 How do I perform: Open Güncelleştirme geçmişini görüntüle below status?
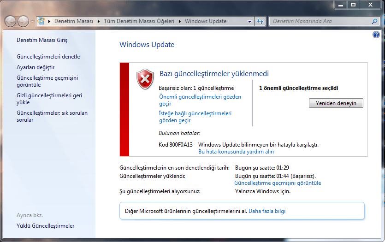tap(278, 183)
